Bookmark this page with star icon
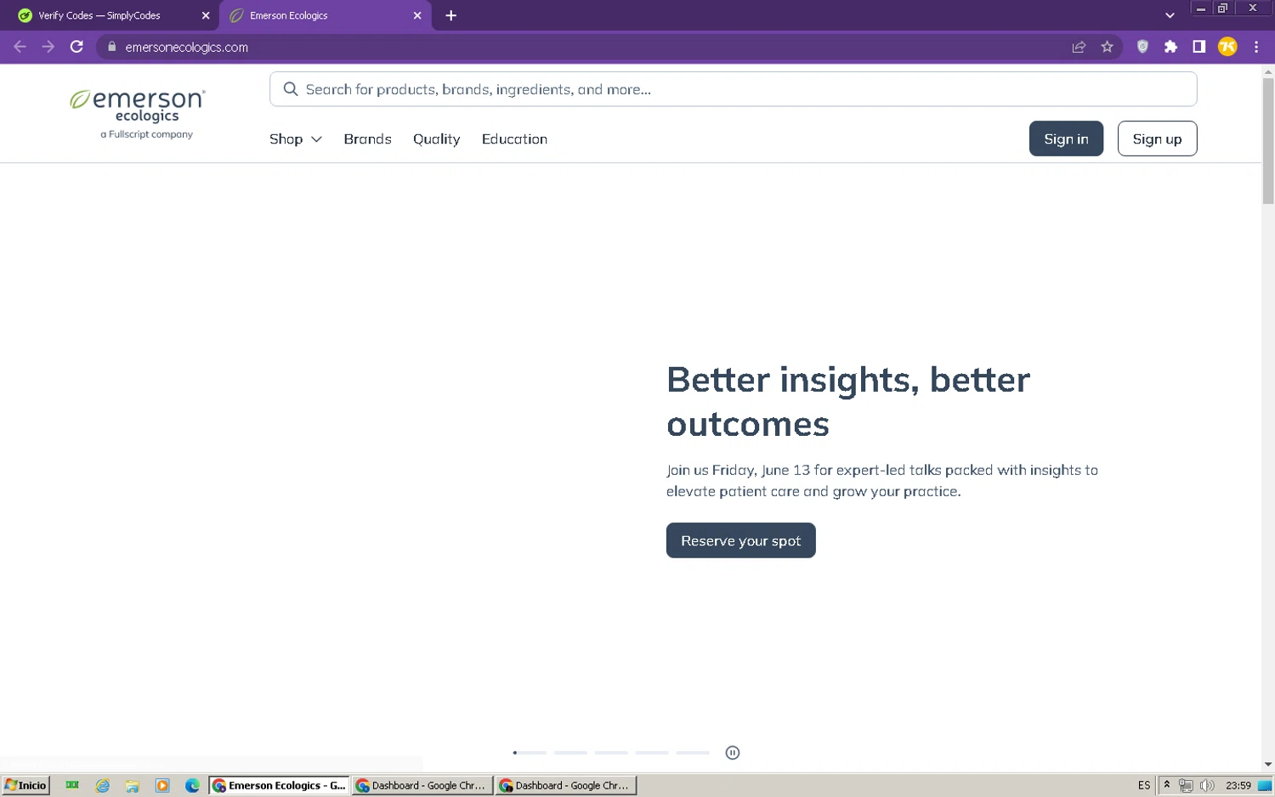Viewport: 1275px width, 797px height. click(x=1107, y=47)
